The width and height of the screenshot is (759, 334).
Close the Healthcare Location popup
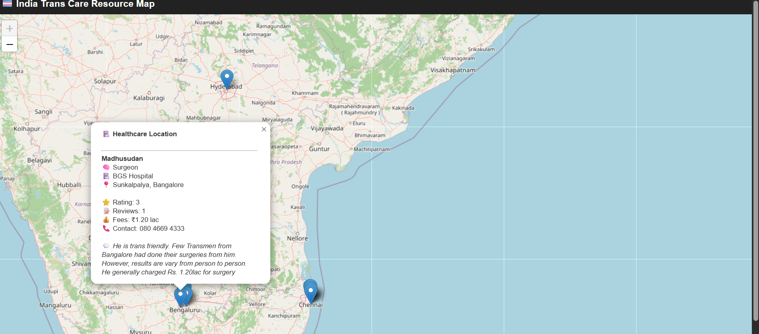point(264,129)
